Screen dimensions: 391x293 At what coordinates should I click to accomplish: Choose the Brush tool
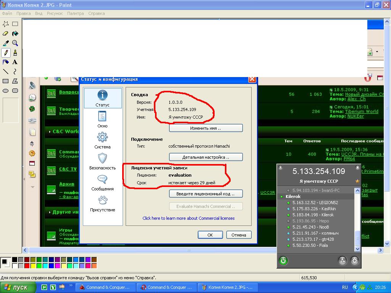pyautogui.click(x=15, y=53)
